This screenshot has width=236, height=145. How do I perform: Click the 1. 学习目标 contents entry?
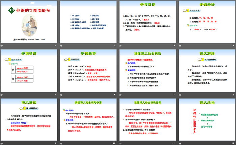click(75, 15)
